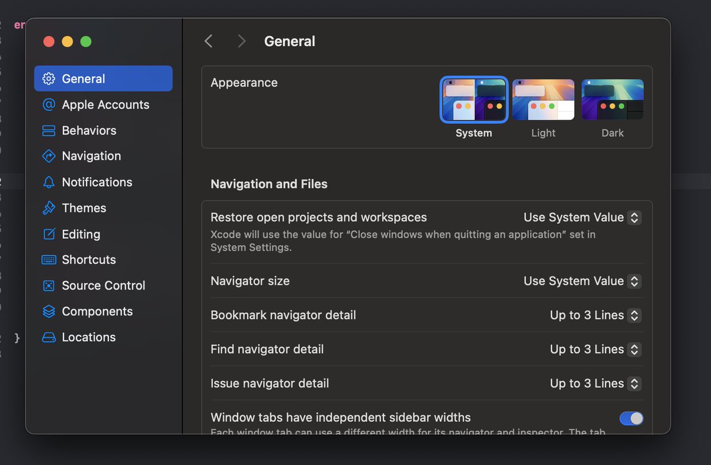Click the Editing pencil-square icon
The height and width of the screenshot is (465, 711).
pos(49,234)
